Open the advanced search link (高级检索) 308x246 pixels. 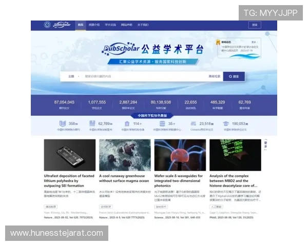pos(214,76)
